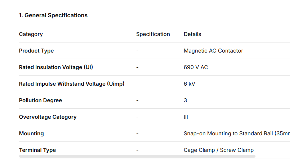
Task: Click the Overvoltage Category row label
Action: pos(48,117)
